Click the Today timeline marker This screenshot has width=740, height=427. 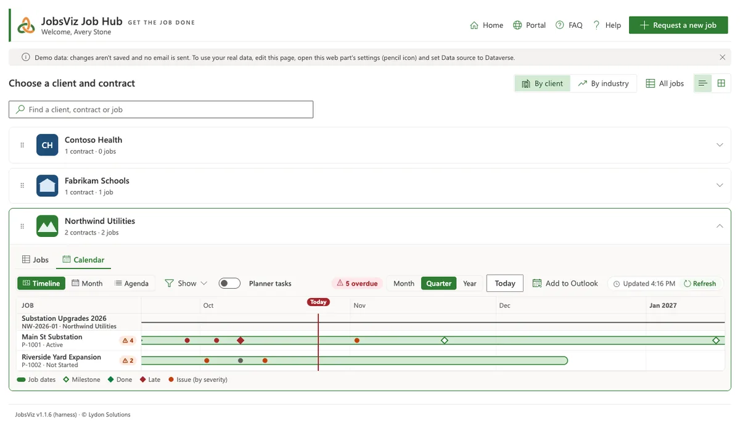click(x=318, y=302)
